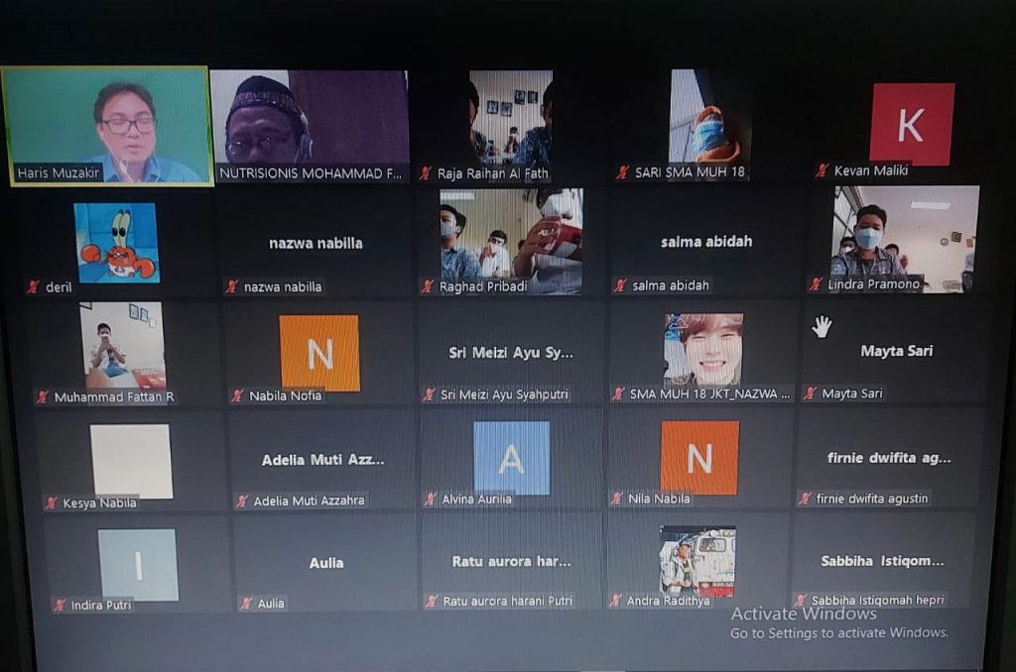This screenshot has width=1016, height=672.
Task: Click the crab cartoon avatar of deril
Action: pos(117,243)
